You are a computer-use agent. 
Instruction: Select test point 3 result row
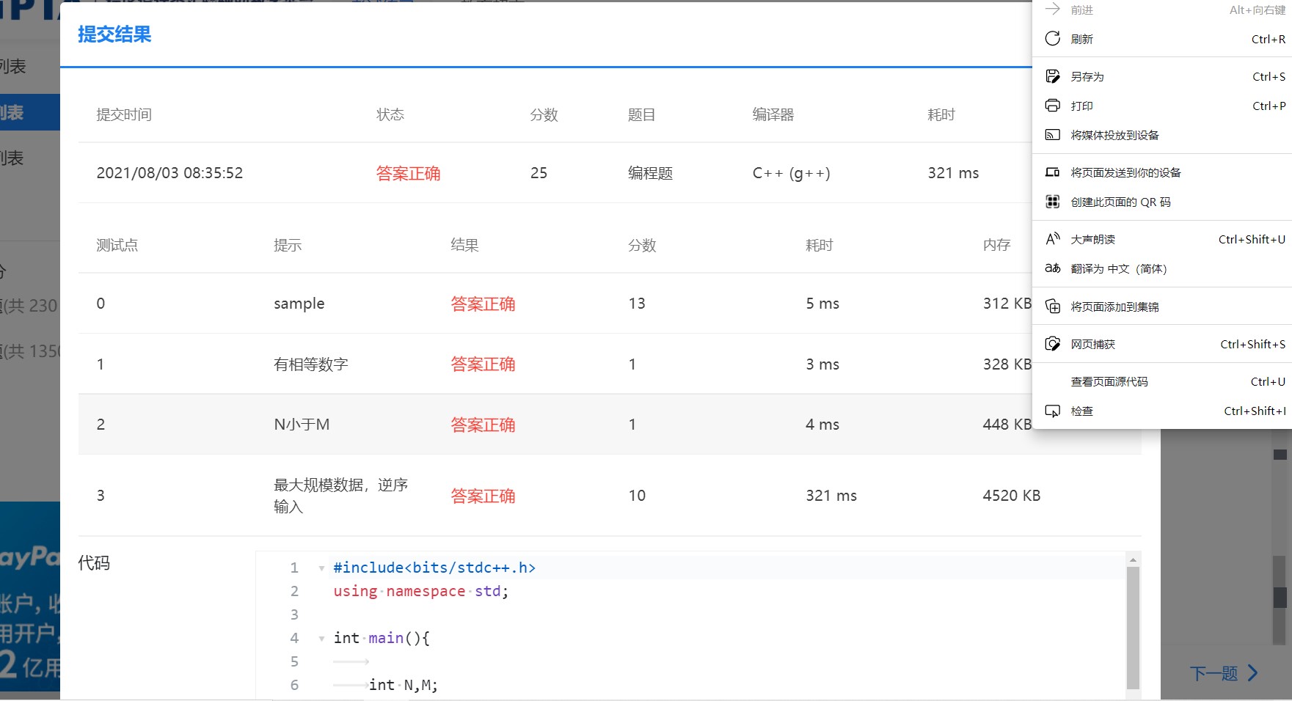(514, 495)
